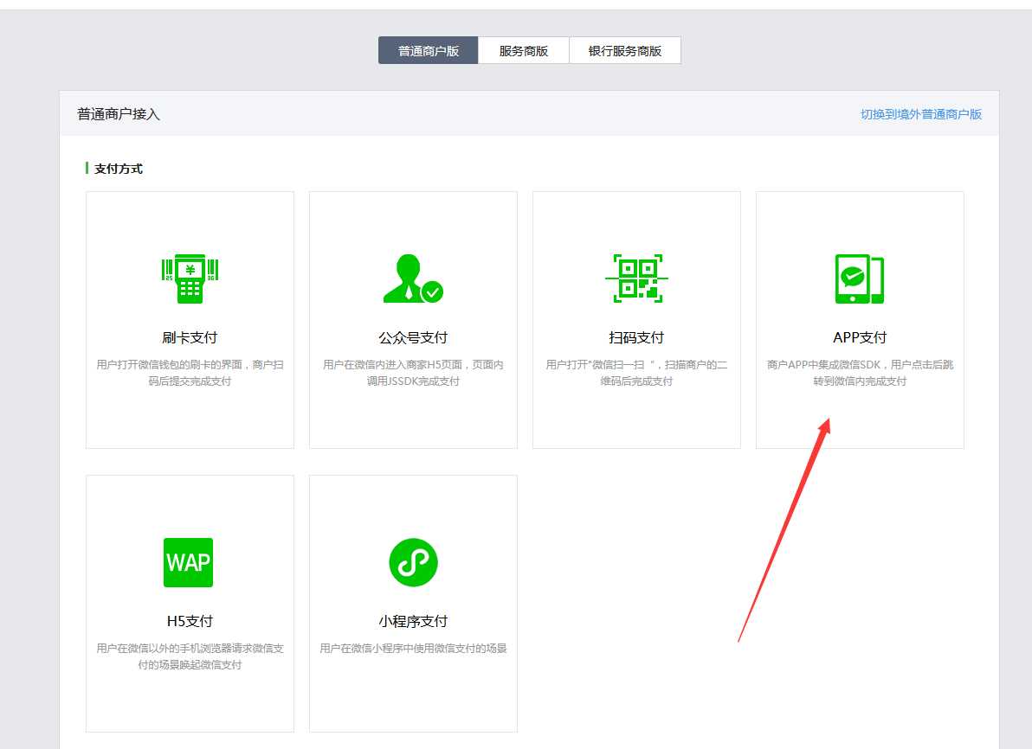This screenshot has width=1032, height=749.
Task: Open the 刷卡支付 title
Action: tap(190, 337)
